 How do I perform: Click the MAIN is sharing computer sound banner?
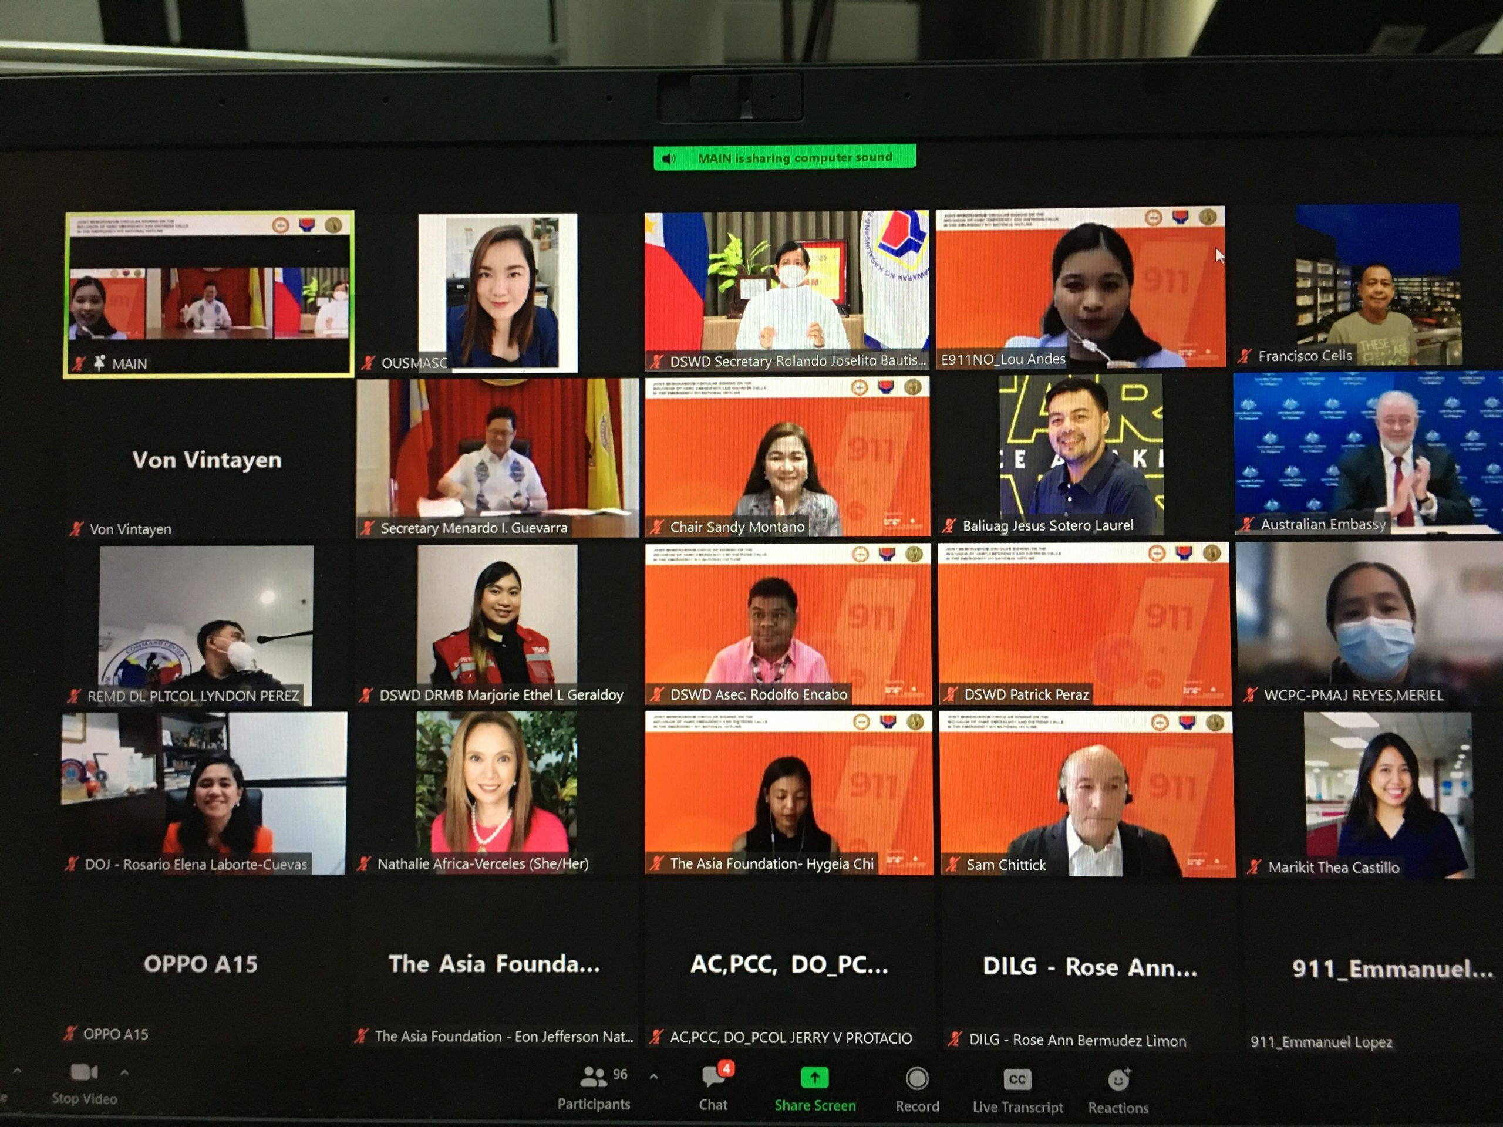[785, 157]
